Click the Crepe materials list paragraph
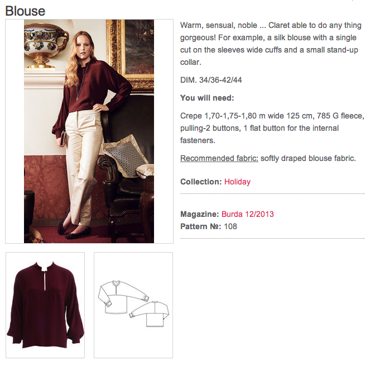 coord(272,128)
